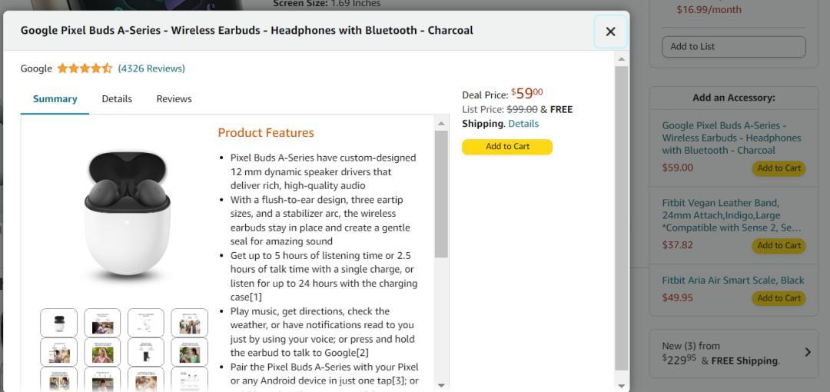Select the first earbuds case thumbnail

58,323
